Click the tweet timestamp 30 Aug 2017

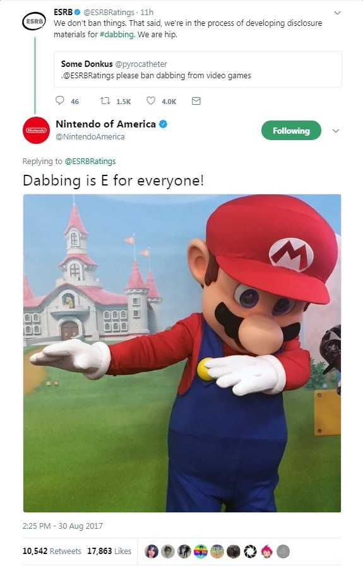point(62,526)
